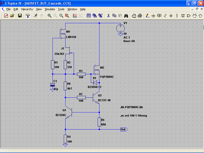Viewport: 204px width, 153px height.
Task: Select the Diode placement tool
Action: click(x=183, y=16)
